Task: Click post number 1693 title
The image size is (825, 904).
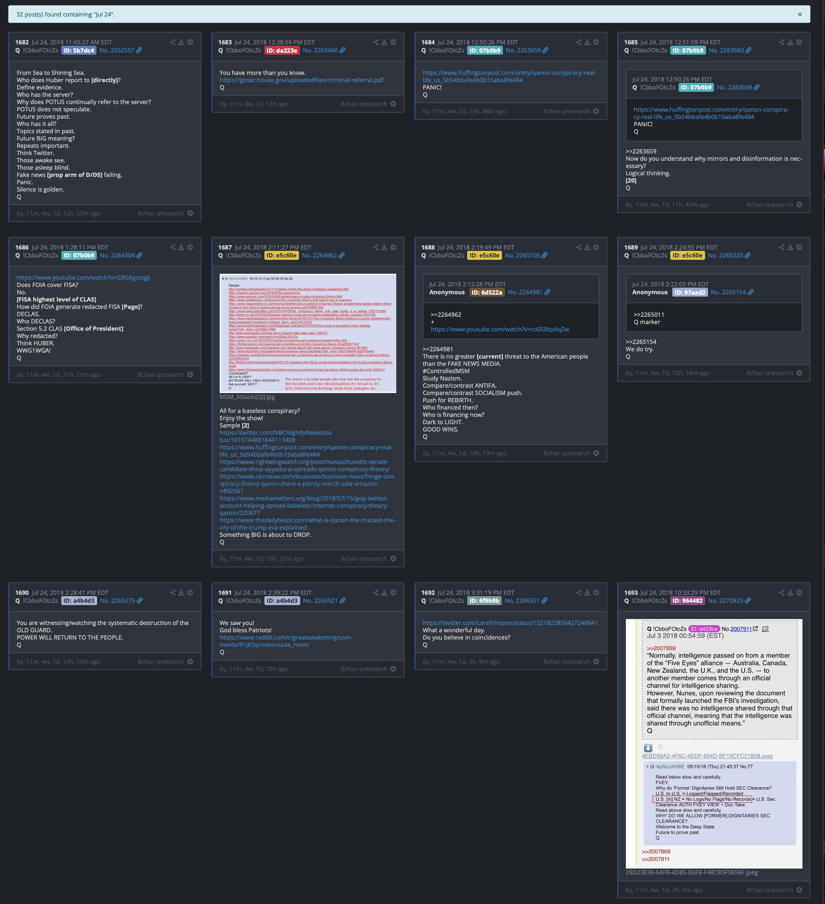Action: [x=631, y=593]
